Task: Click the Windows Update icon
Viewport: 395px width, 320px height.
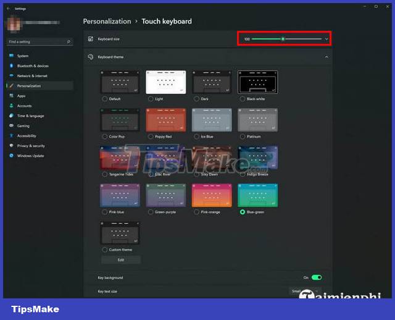Action: [11, 156]
